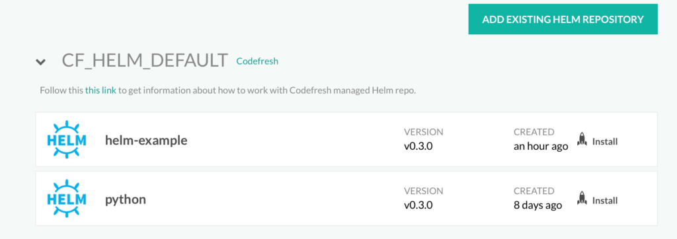This screenshot has width=677, height=239.
Task: Click the Helm logo beside helm-example
Action: [x=66, y=140]
